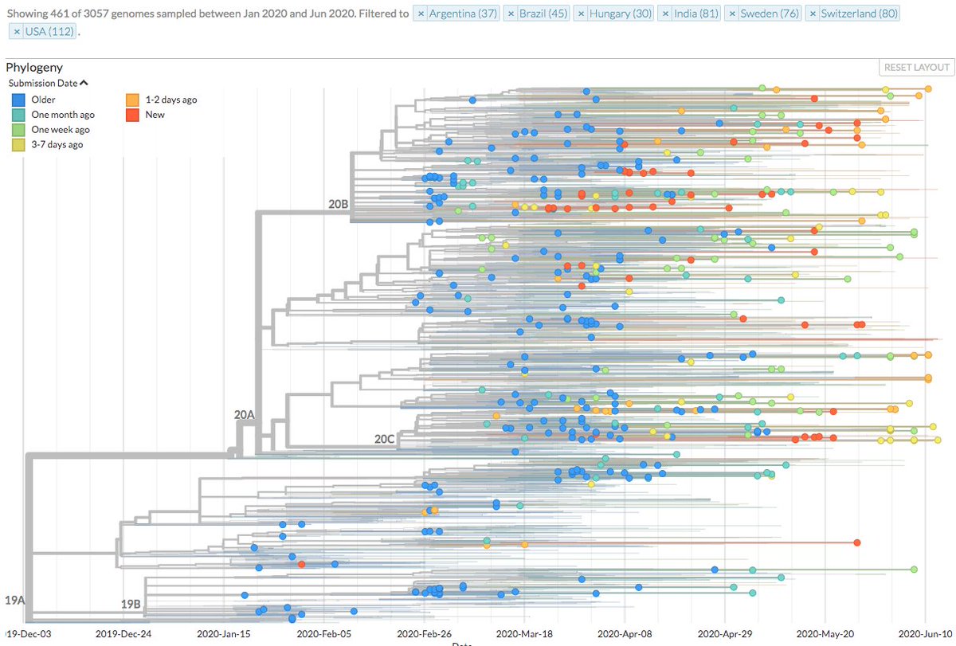The width and height of the screenshot is (956, 646).
Task: Click the USA (112) filter label
Action: [x=49, y=32]
